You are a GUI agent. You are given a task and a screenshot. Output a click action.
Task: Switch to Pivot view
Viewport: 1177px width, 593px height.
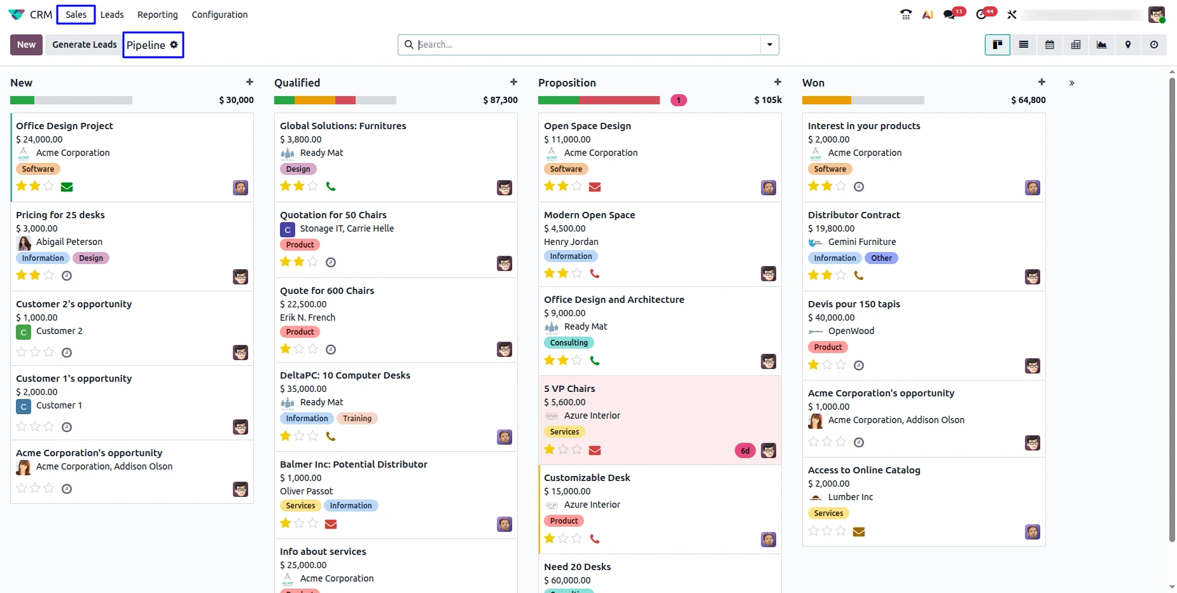coord(1076,45)
